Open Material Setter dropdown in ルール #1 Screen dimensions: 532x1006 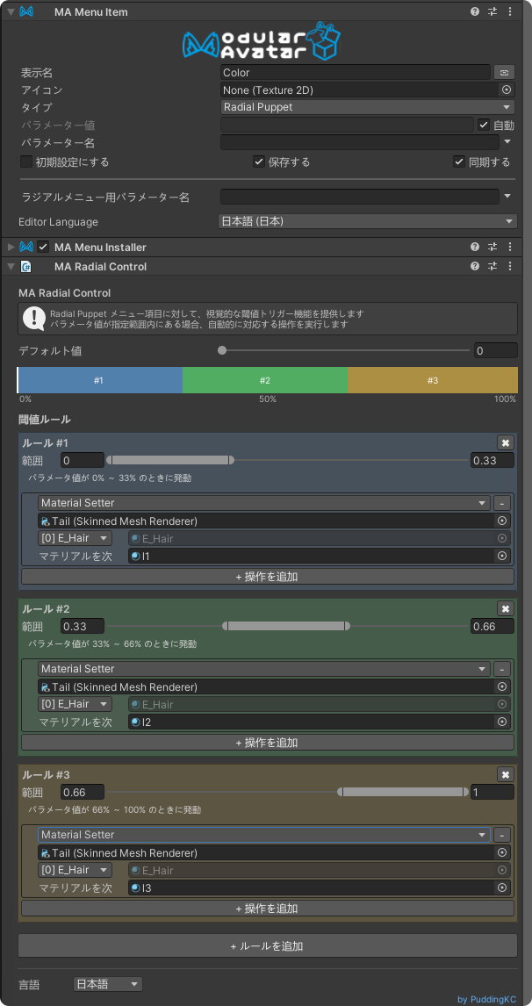(264, 504)
